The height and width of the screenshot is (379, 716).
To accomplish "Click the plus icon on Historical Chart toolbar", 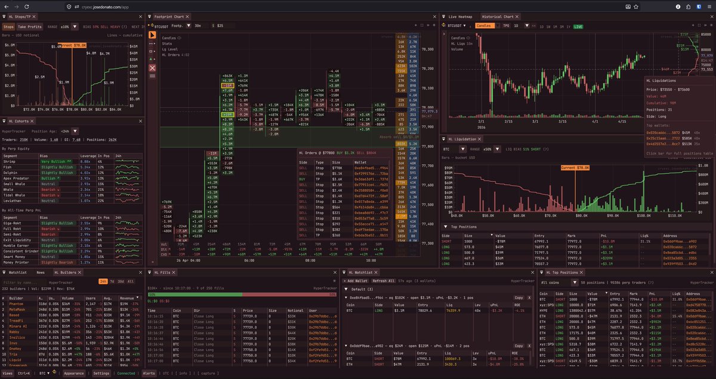I will (x=693, y=26).
